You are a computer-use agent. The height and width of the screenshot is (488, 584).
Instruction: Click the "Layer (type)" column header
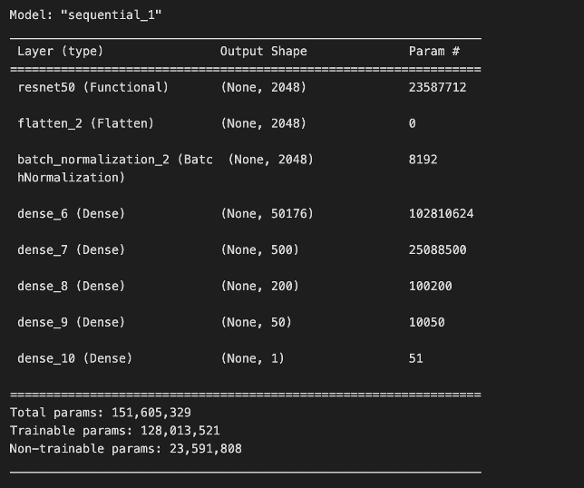tap(60, 52)
